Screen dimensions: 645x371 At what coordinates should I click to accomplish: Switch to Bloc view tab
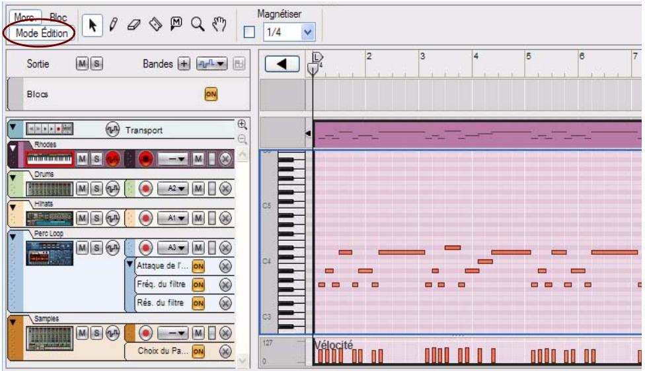(x=58, y=17)
